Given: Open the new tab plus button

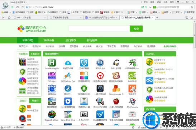Looking at the screenshot, I should pos(157,17).
